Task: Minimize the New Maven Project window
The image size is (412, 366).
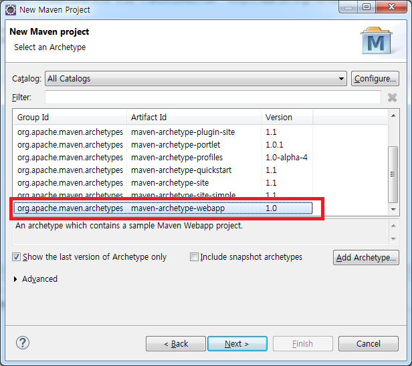Action: pyautogui.click(x=348, y=7)
